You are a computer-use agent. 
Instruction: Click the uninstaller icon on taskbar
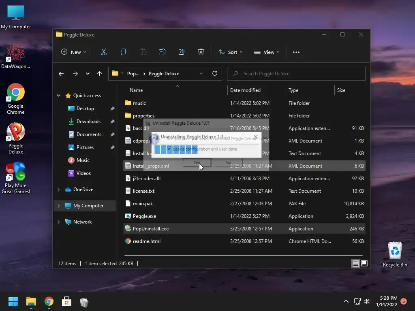point(84,302)
